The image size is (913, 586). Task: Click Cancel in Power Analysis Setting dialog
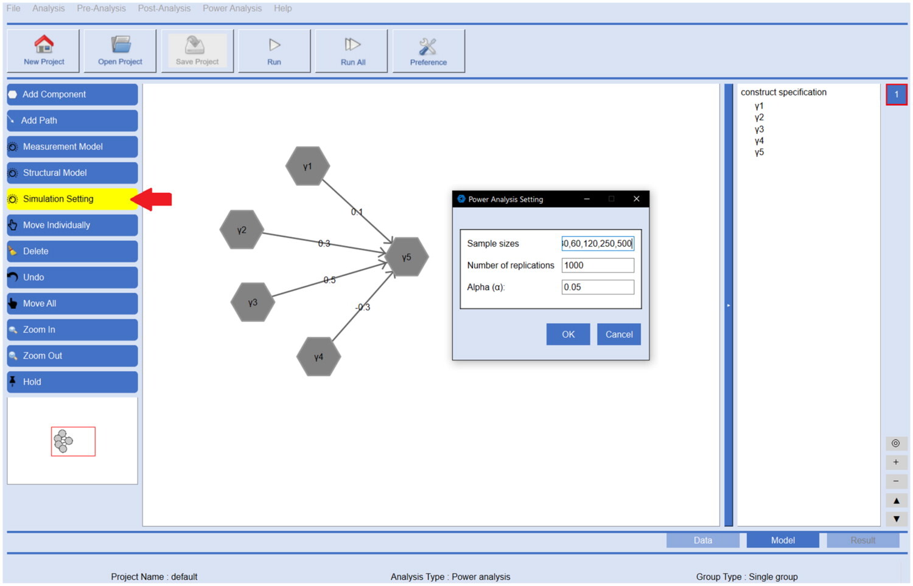point(619,334)
